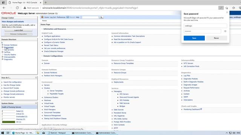Expand the Environment tree node
Image resolution: width=241 pixels, height=135 pixels.
pos(3,47)
